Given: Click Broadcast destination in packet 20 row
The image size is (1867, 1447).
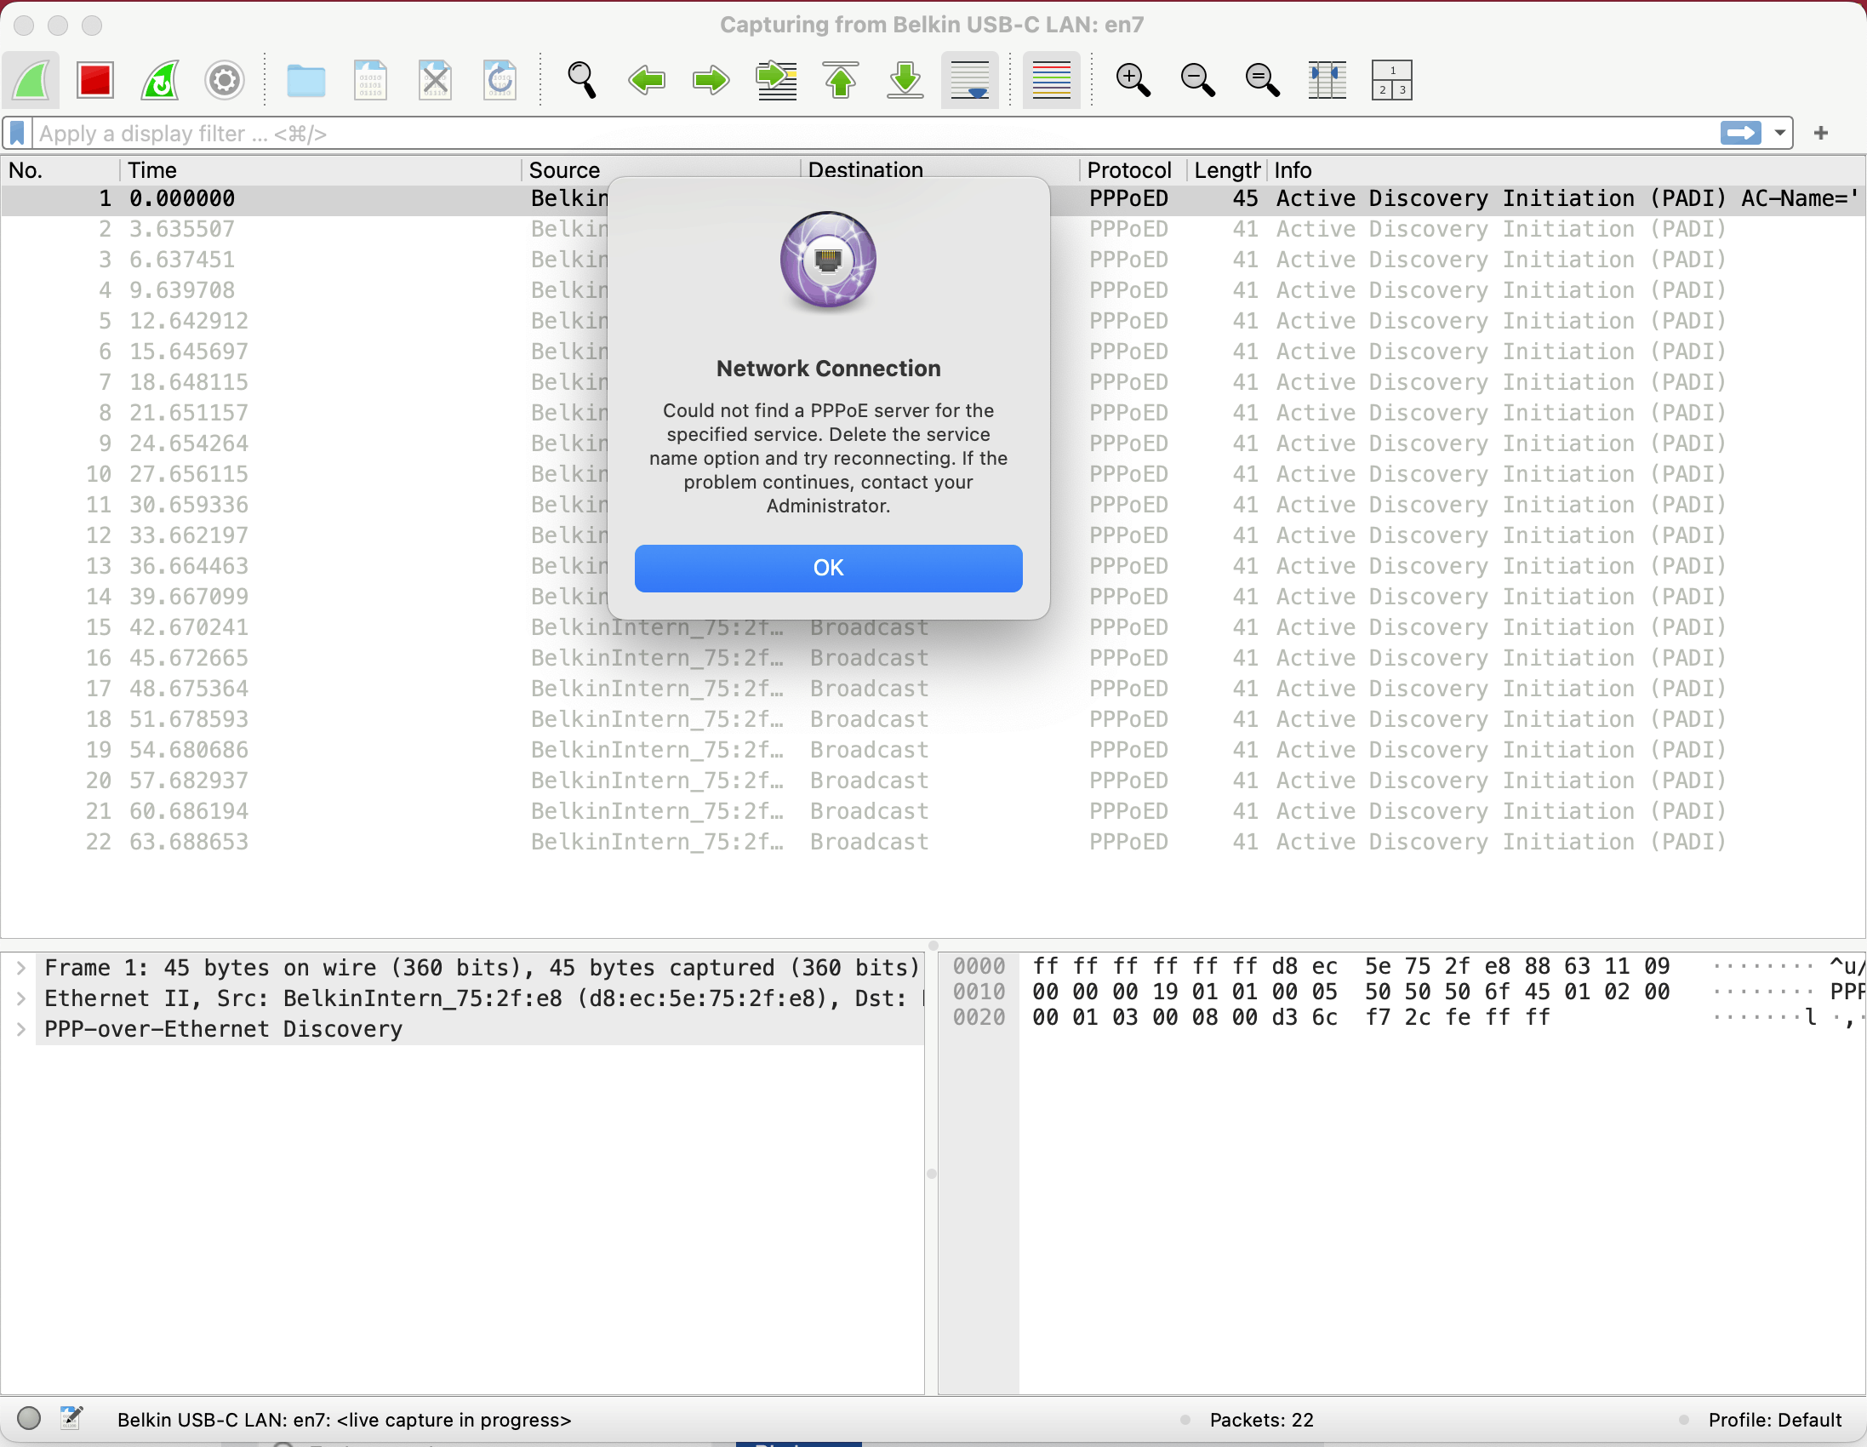Looking at the screenshot, I should 870,781.
